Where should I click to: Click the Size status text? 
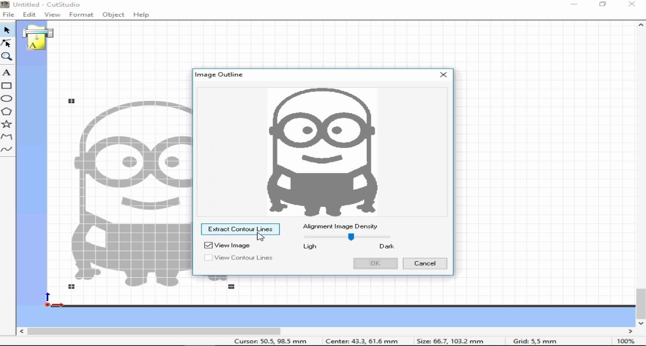point(450,341)
